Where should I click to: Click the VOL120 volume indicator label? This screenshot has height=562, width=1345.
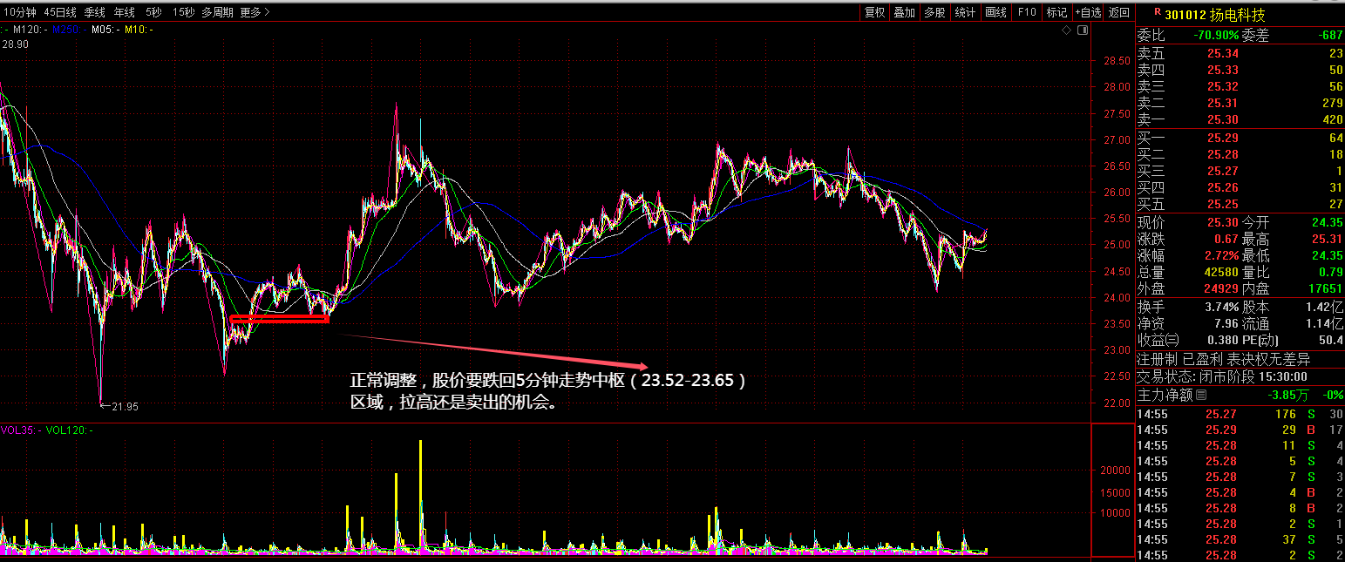pyautogui.click(x=69, y=430)
